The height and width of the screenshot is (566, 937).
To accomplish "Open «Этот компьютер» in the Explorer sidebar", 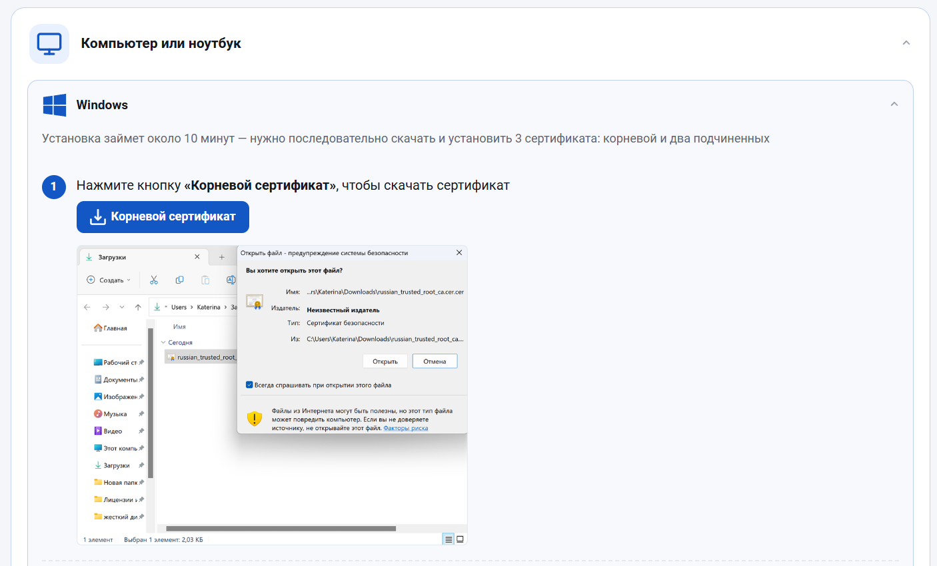I will [x=119, y=448].
